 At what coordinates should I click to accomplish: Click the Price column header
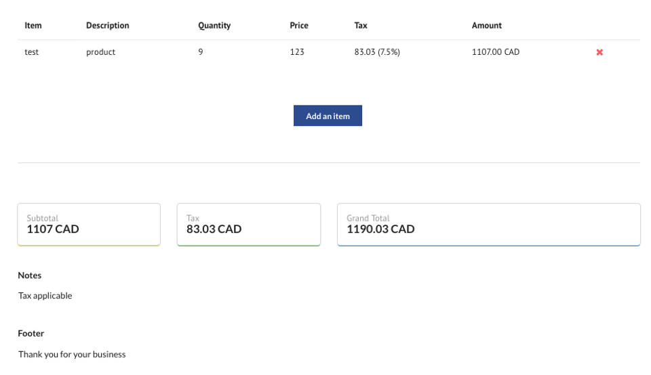(299, 26)
